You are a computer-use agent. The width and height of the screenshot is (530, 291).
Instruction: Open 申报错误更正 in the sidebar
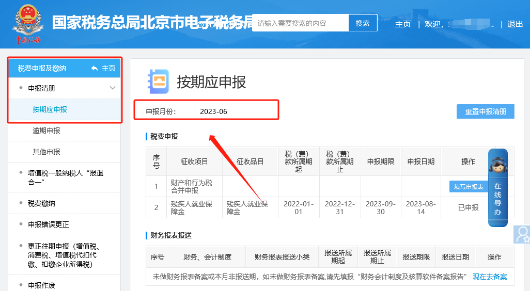[49, 224]
